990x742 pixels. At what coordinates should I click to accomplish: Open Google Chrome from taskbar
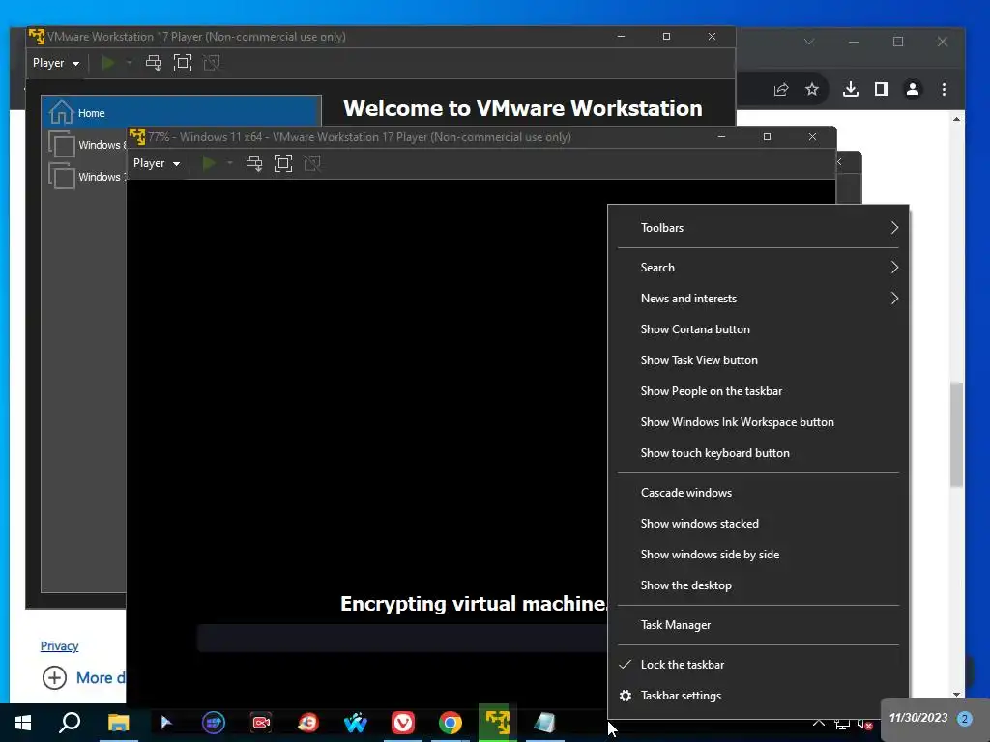[x=451, y=723]
